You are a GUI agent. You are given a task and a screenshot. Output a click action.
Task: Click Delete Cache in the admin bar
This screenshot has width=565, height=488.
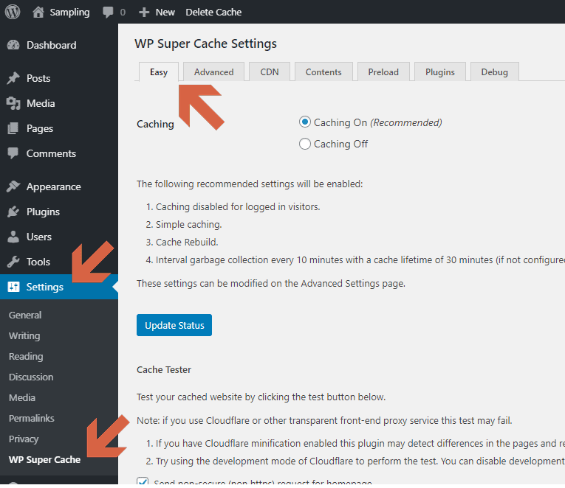point(213,12)
